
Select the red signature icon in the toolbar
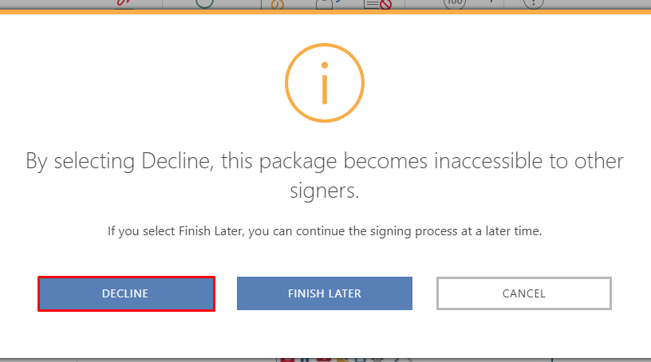click(124, 3)
